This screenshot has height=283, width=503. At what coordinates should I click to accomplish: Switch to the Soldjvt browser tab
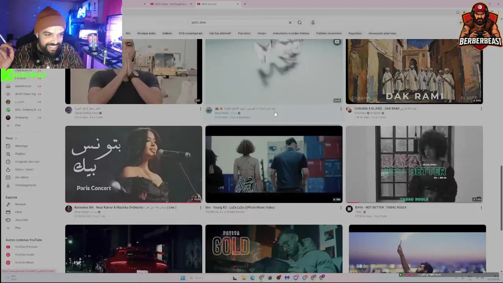pos(171,4)
